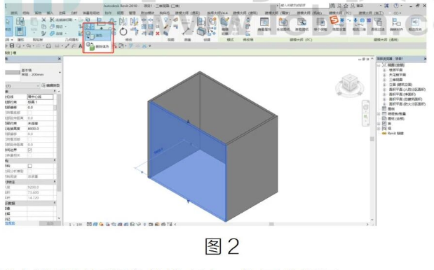Open Type Properties icon in ribbon
The image size is (434, 270).
click(x=20, y=22)
